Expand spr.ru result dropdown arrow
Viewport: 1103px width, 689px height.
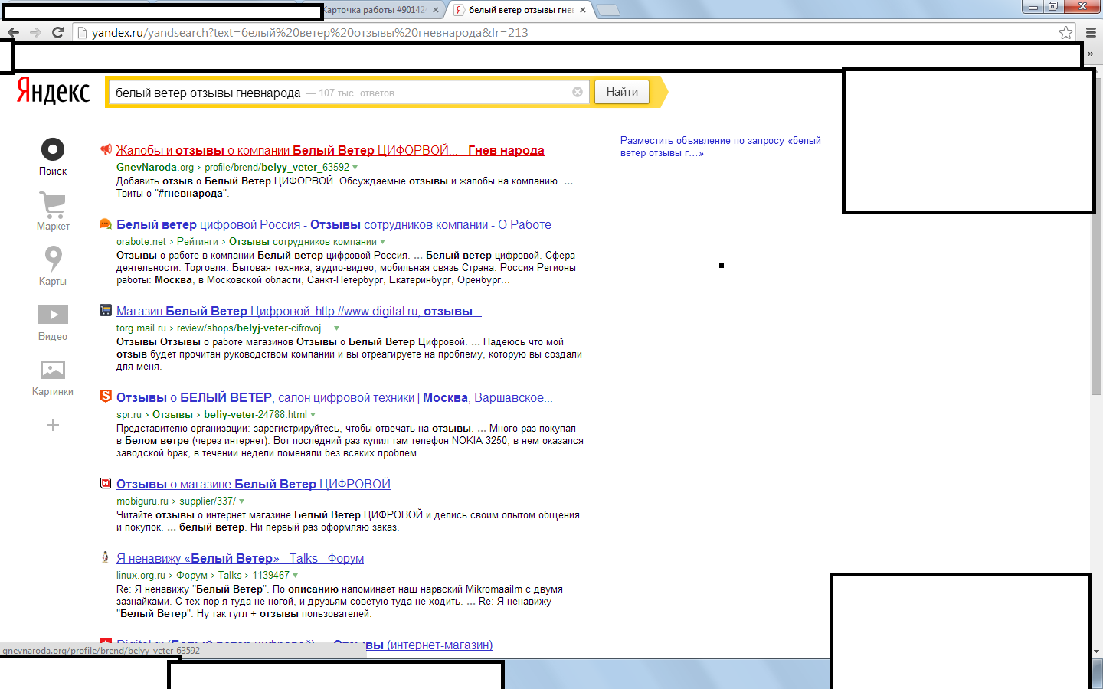[x=313, y=415]
